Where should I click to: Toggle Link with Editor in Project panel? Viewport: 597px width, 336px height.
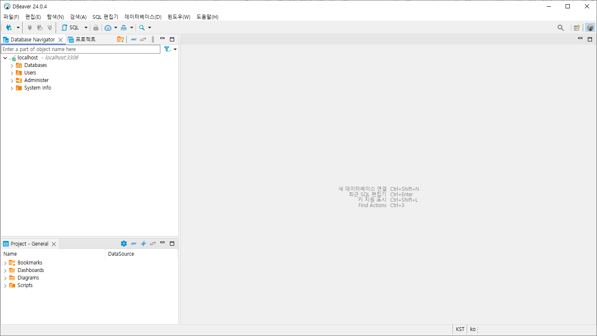pyautogui.click(x=153, y=244)
